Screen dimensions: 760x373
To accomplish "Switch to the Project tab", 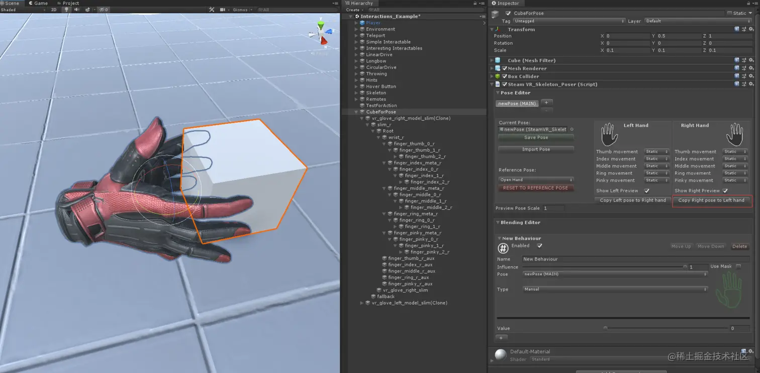I will 68,3.
